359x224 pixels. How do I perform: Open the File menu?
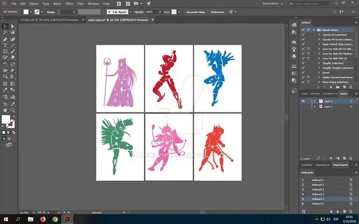click(x=13, y=4)
